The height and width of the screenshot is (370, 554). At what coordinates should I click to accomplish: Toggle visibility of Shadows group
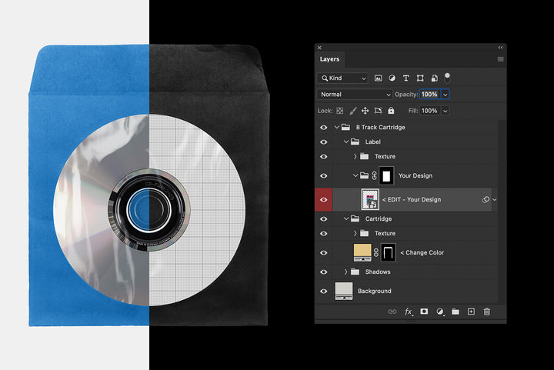324,272
